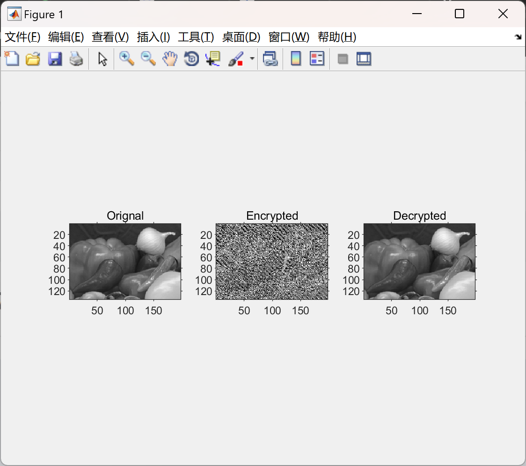Open the 帮助(H) menu

pos(337,37)
